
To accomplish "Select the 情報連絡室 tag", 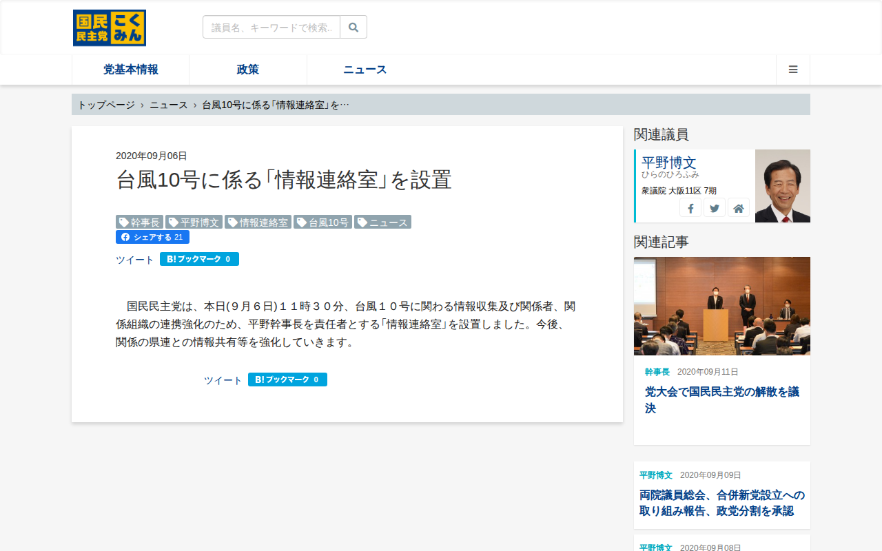I will click(x=258, y=222).
